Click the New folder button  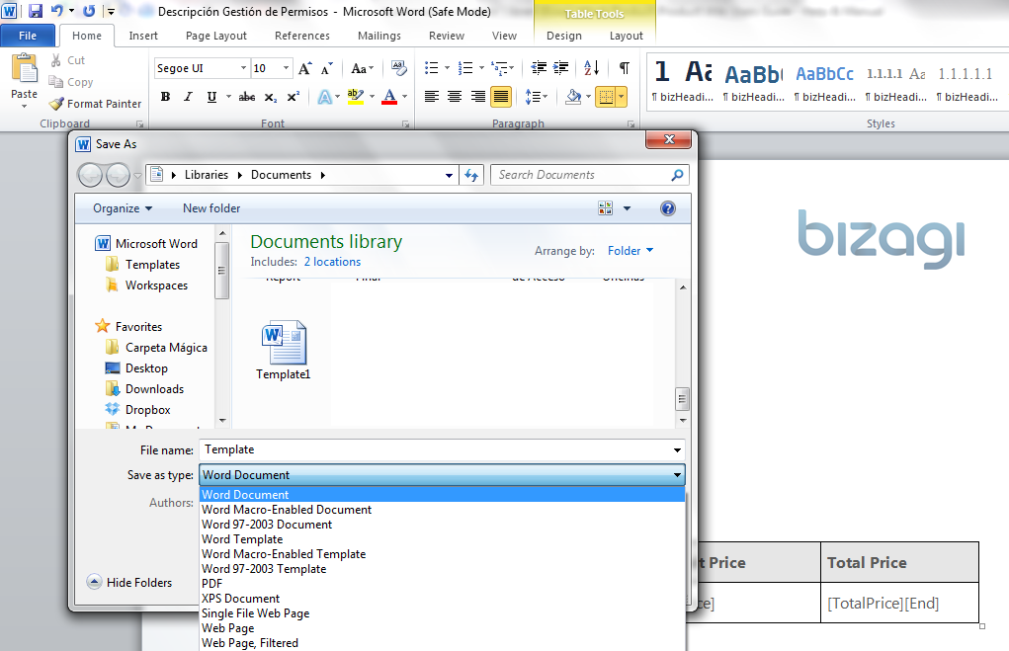coord(211,208)
